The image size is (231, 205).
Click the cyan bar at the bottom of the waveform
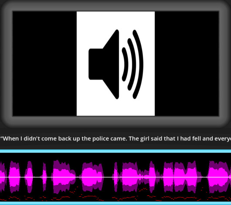(115, 203)
